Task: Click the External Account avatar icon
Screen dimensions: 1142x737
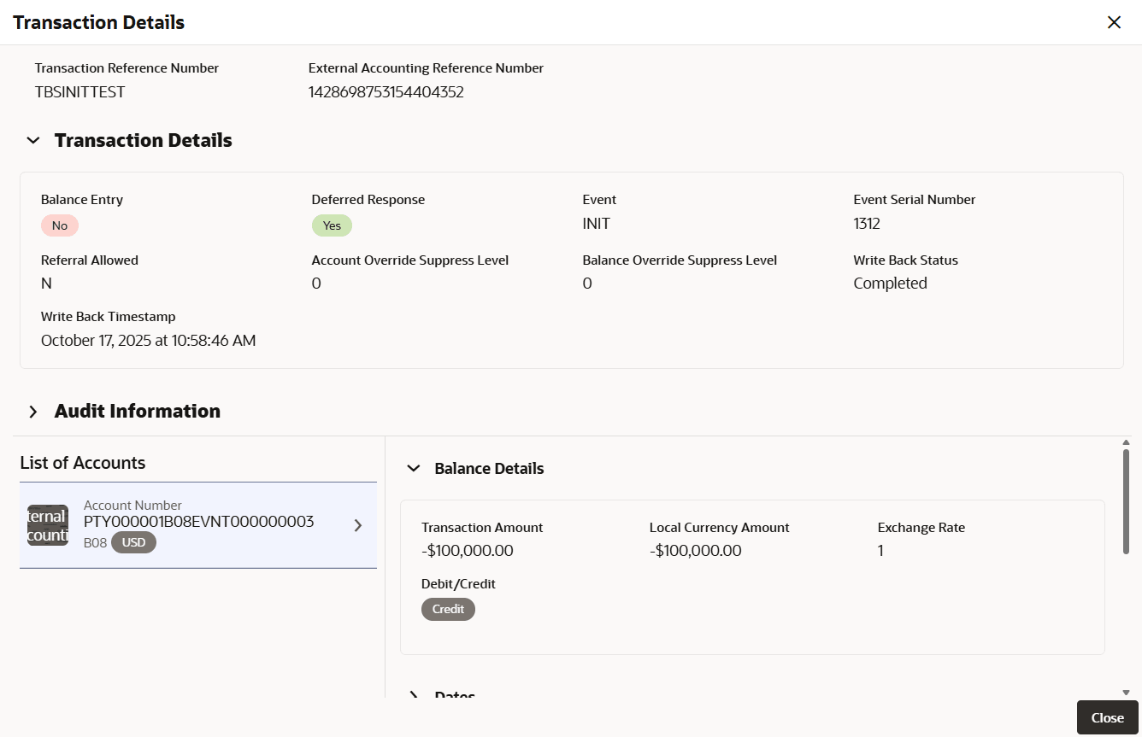Action: 48,525
